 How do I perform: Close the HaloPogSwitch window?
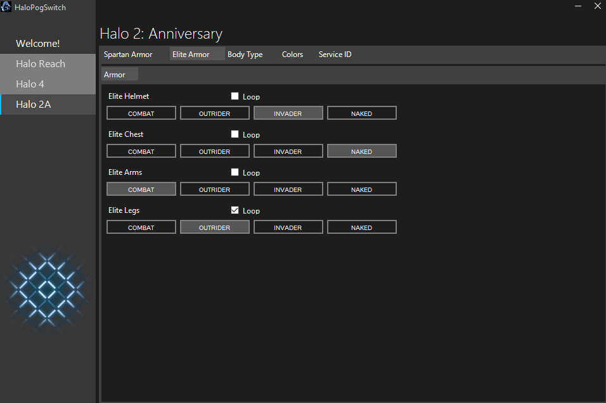597,6
